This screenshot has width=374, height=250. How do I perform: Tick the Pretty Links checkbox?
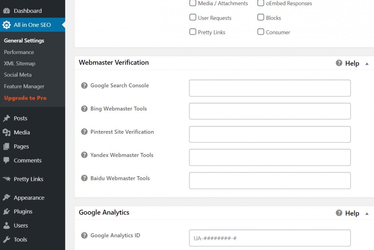click(x=193, y=32)
